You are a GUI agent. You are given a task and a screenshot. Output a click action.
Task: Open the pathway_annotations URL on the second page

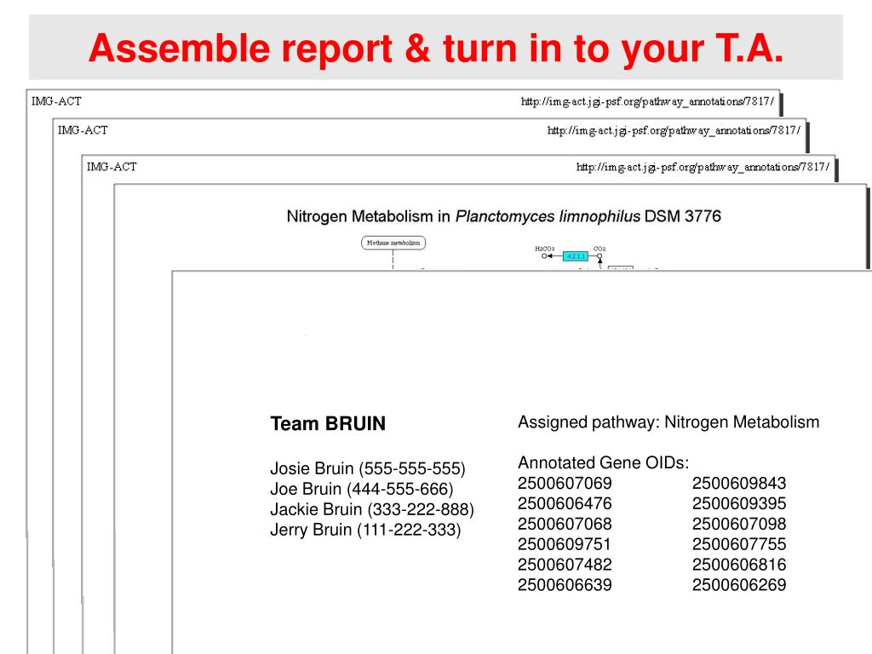[x=674, y=130]
